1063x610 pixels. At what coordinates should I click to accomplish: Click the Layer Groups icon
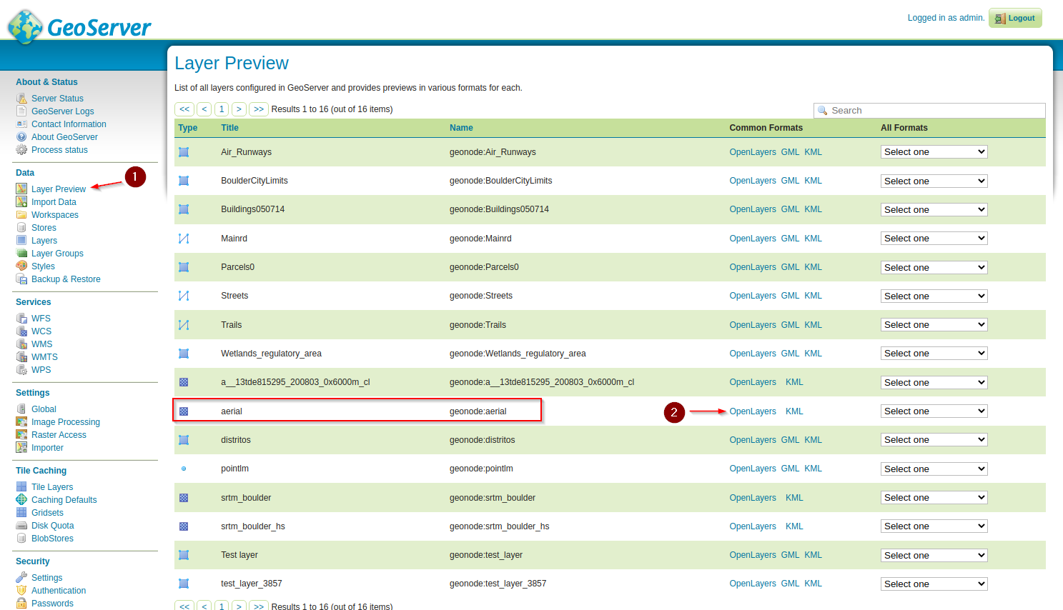click(21, 254)
